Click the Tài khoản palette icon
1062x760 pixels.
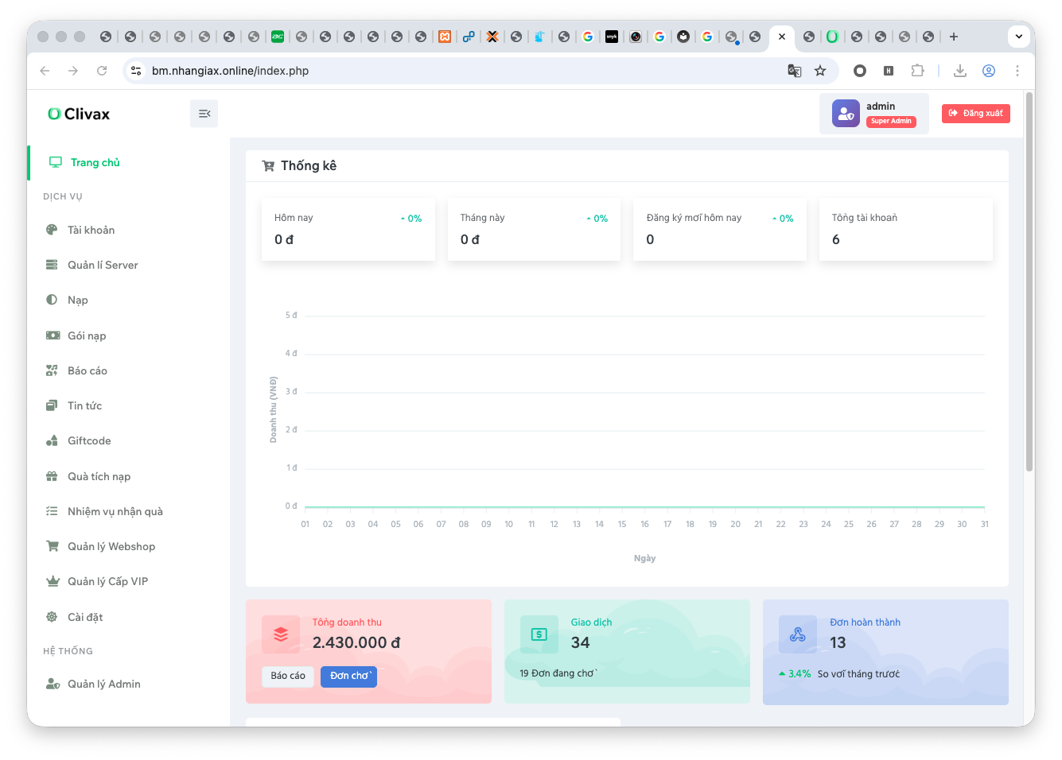click(x=52, y=230)
